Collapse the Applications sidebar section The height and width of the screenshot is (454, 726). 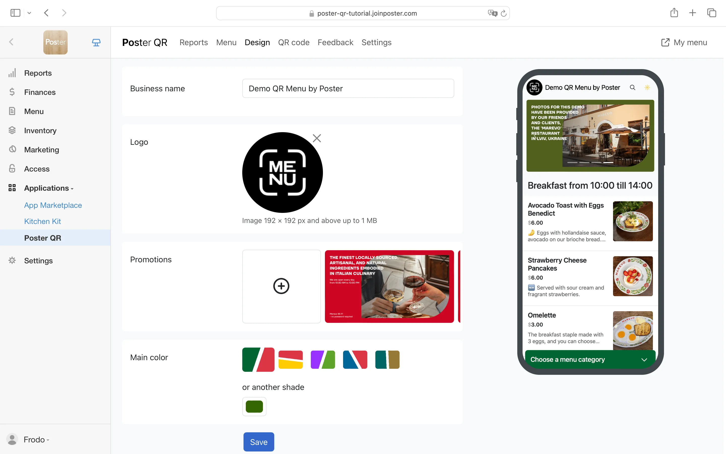(49, 188)
